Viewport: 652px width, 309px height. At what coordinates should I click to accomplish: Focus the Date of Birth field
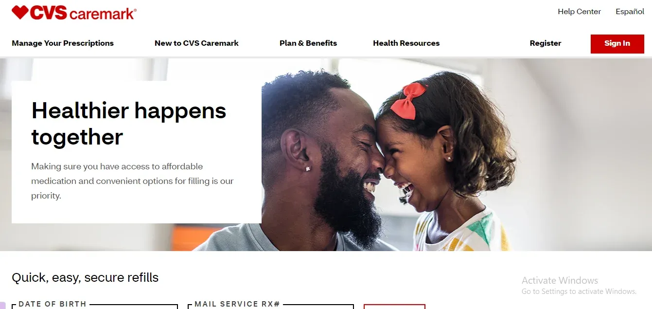coord(95,306)
